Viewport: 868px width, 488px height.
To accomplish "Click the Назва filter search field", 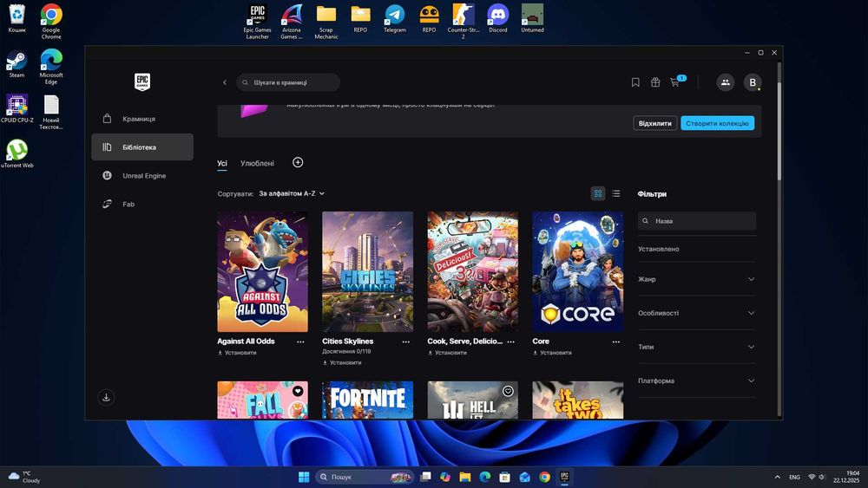I will pos(696,221).
